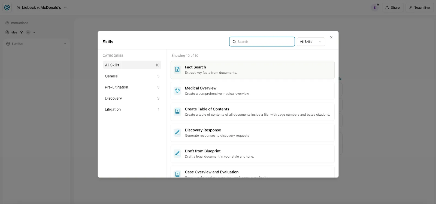Open the Fact Search skill title
The height and width of the screenshot is (204, 436).
pyautogui.click(x=195, y=67)
